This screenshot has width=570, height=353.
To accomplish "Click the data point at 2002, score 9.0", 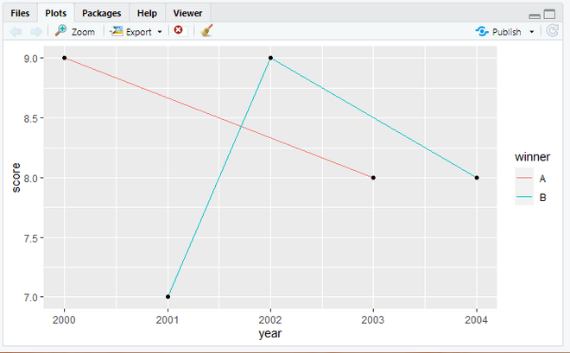I will pos(270,58).
